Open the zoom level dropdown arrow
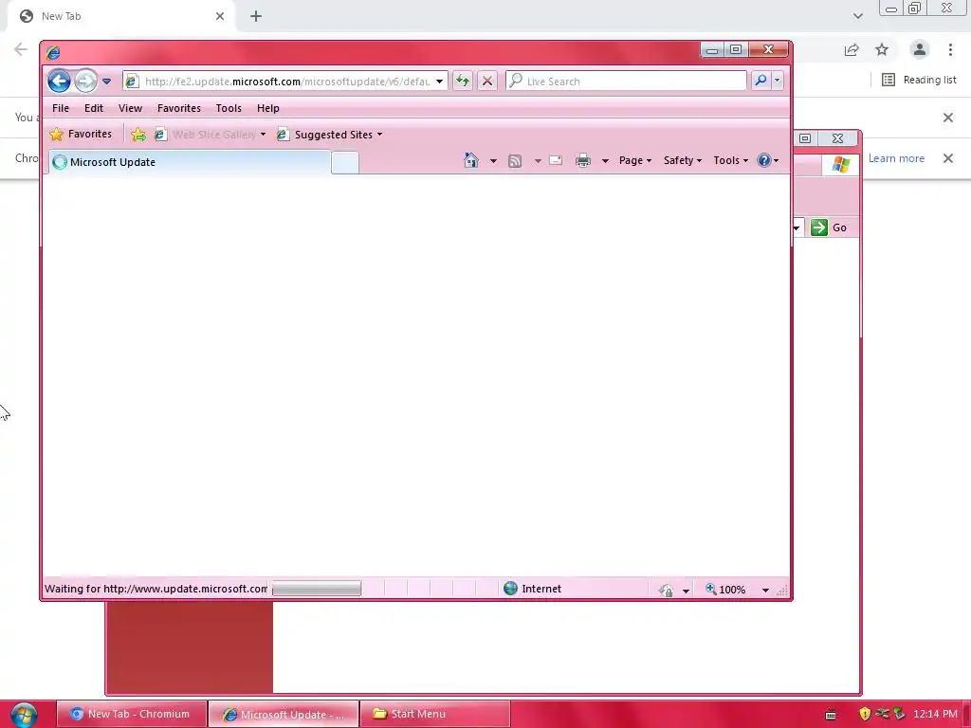 click(x=765, y=590)
